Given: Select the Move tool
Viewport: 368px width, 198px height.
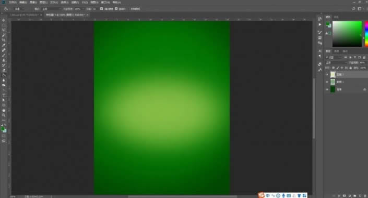Looking at the screenshot, I should 4,20.
